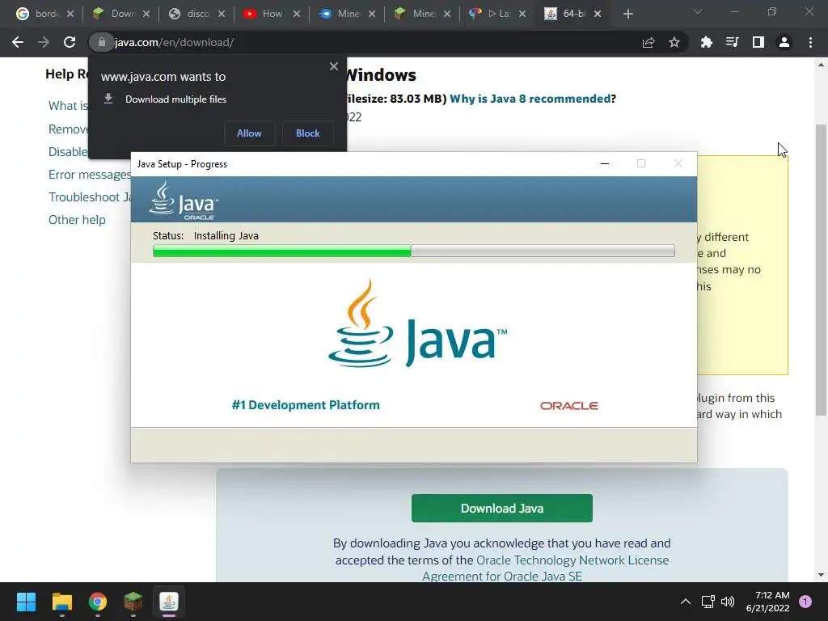Screen dimensions: 828x621
Task: Go back using browser back arrow
Action: [x=18, y=42]
